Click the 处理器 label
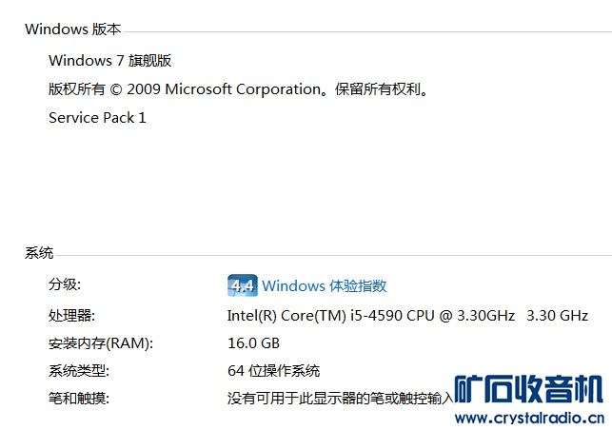The width and height of the screenshot is (612, 430). pos(71,315)
